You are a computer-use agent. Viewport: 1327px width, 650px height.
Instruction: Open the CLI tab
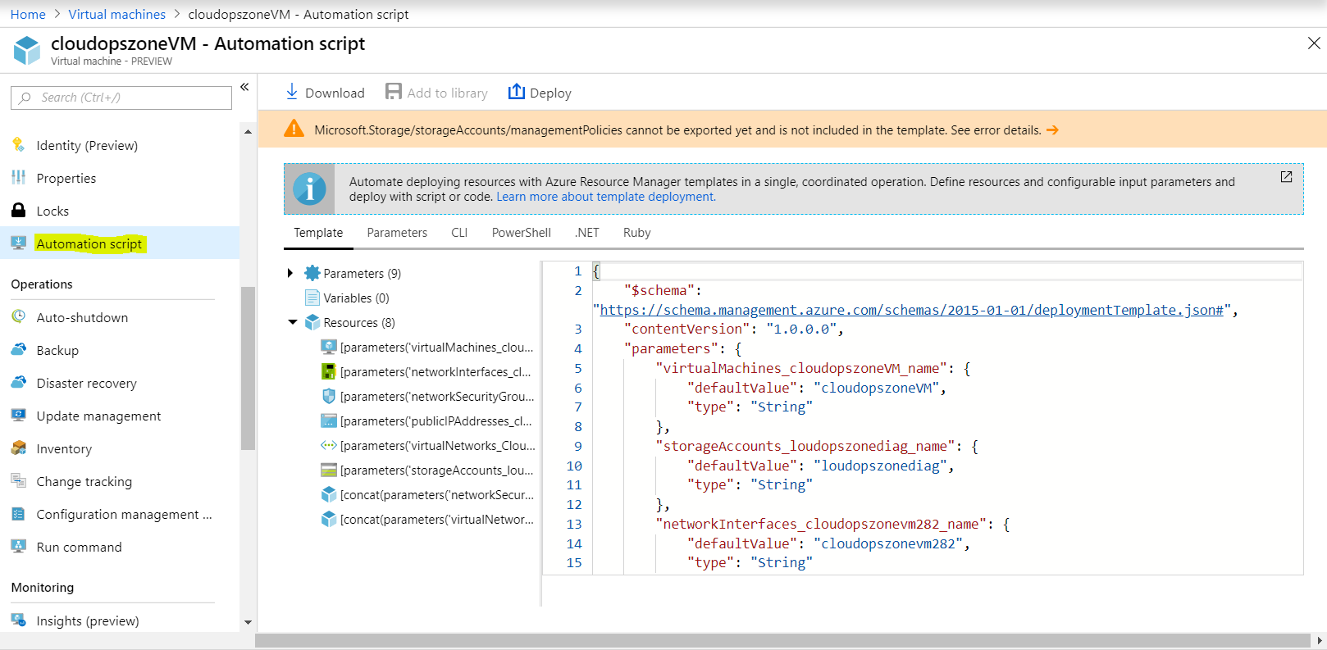459,233
